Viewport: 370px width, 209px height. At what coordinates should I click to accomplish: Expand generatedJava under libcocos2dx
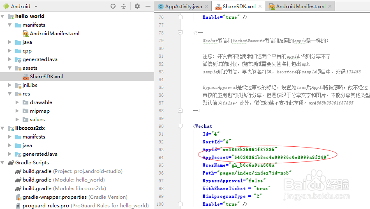10,154
